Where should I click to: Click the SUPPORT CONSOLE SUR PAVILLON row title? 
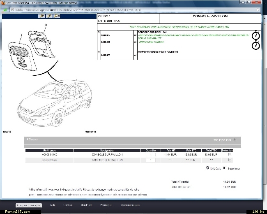(158, 52)
